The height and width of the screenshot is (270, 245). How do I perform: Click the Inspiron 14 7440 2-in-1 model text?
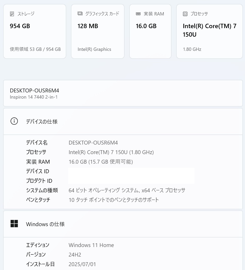click(x=34, y=97)
